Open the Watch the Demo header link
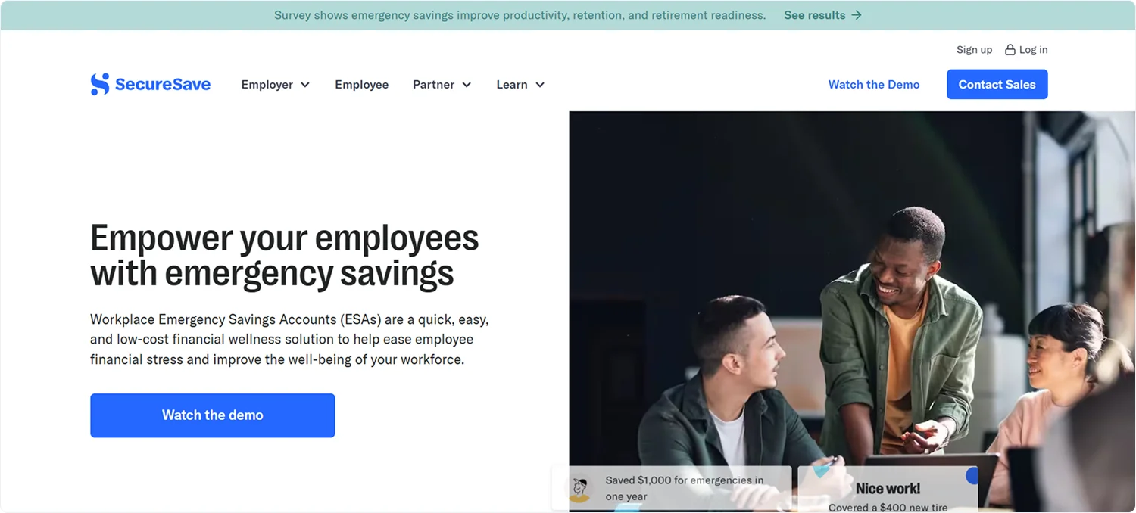Screen dimensions: 1136x513 click(x=874, y=85)
